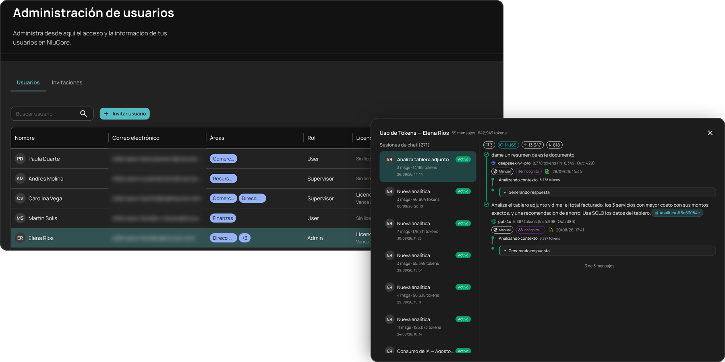The width and height of the screenshot is (725, 362).
Task: Click the MS avatar for Martín Solís
Action: [20, 218]
